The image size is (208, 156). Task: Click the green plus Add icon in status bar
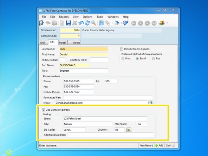click(156, 145)
